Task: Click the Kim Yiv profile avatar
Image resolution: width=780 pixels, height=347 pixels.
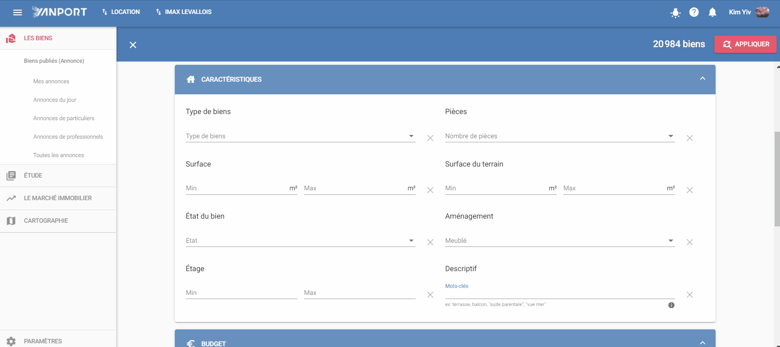Action: pos(762,12)
